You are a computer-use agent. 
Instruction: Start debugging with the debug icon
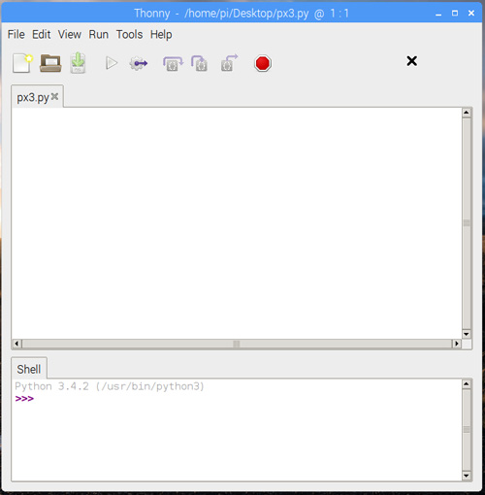pyautogui.click(x=139, y=63)
